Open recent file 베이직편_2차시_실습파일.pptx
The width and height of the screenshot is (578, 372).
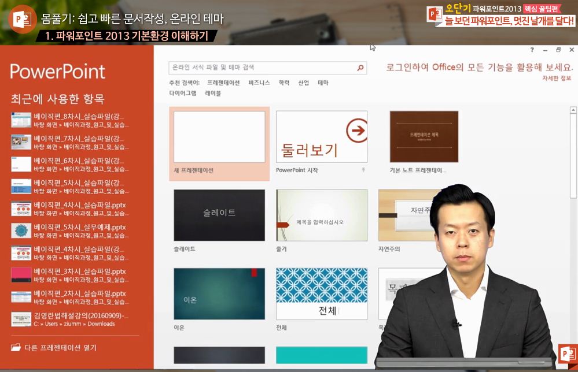(70, 297)
